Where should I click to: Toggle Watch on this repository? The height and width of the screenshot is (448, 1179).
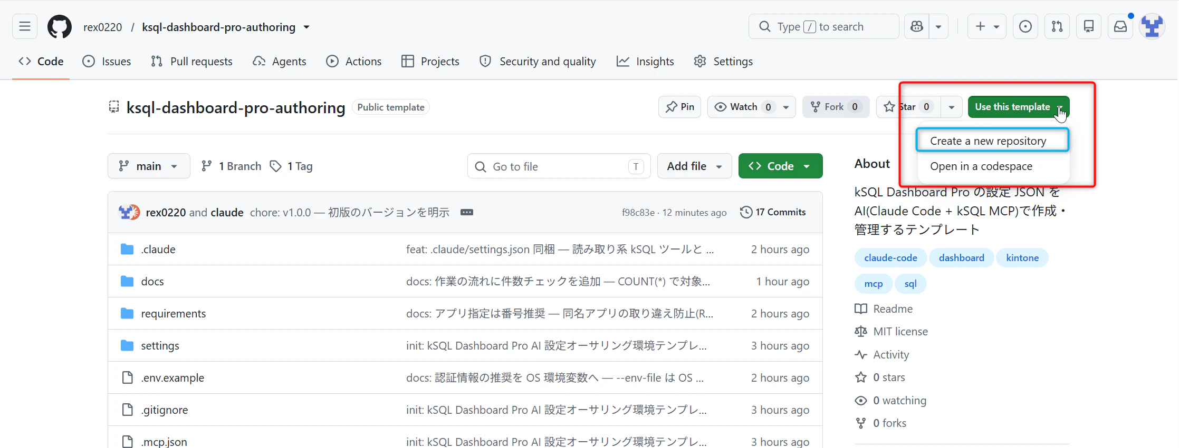[743, 107]
